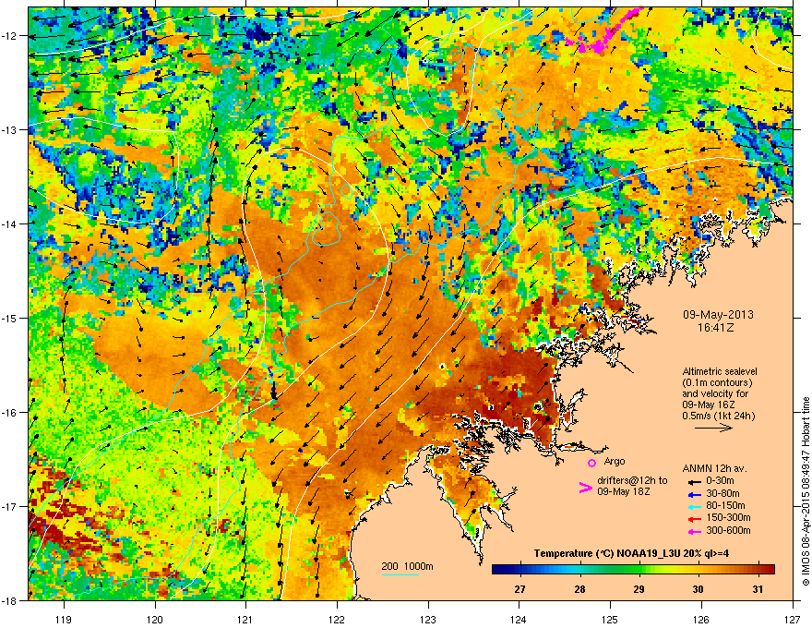Viewport: 812px width, 628px height.
Task: Click the '0-30m' depth label
Action: click(721, 481)
